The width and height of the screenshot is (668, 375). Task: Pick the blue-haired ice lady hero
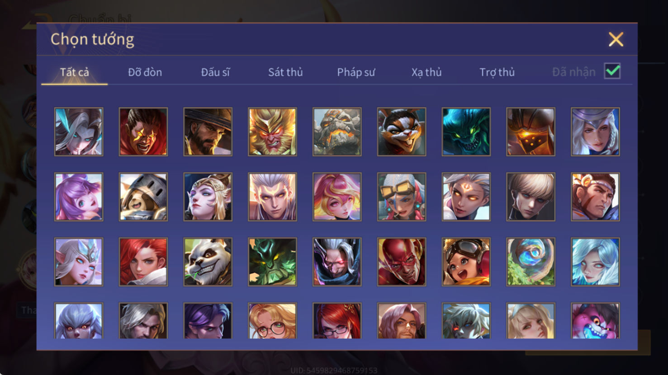click(595, 262)
